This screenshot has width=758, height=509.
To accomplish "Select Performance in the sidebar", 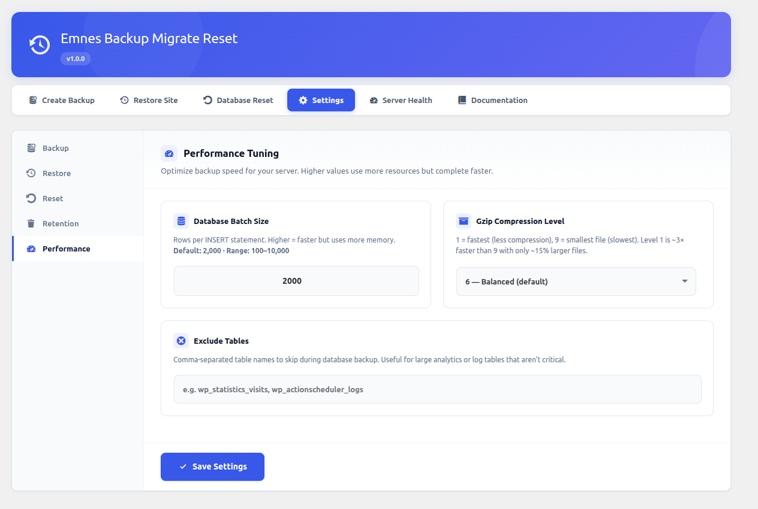I will click(78, 249).
